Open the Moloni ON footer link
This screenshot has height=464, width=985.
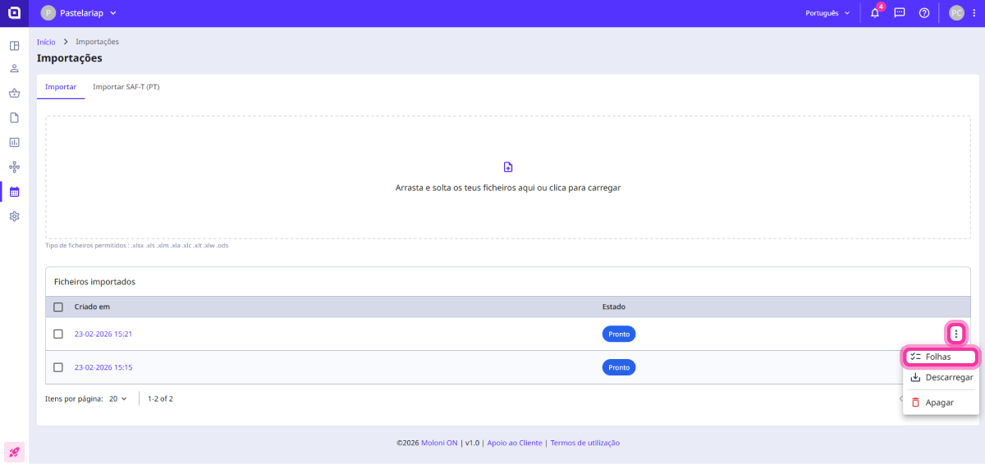tap(439, 443)
